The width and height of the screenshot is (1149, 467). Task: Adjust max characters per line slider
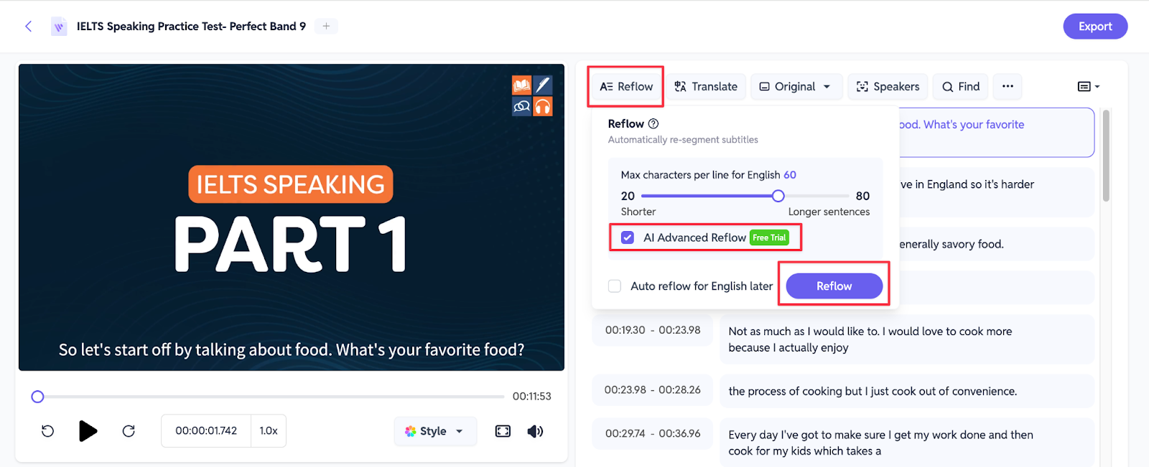tap(778, 196)
